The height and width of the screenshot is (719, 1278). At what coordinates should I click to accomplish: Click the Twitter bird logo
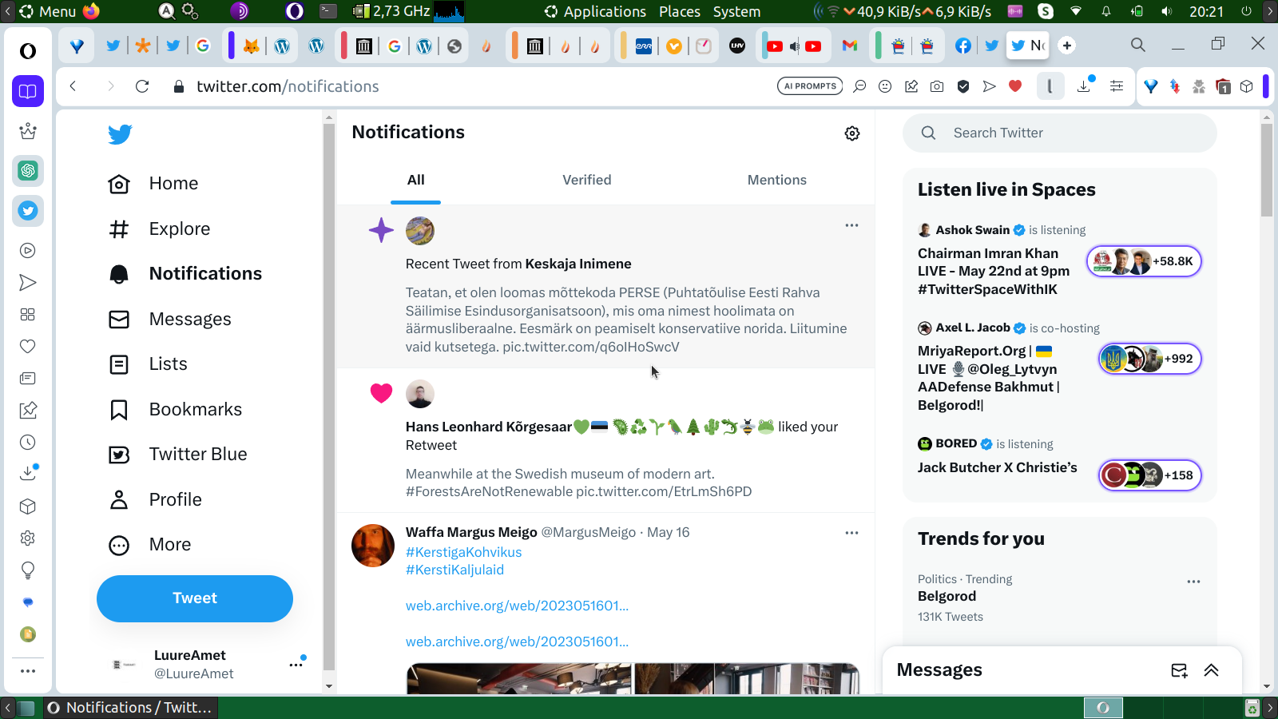(x=120, y=134)
